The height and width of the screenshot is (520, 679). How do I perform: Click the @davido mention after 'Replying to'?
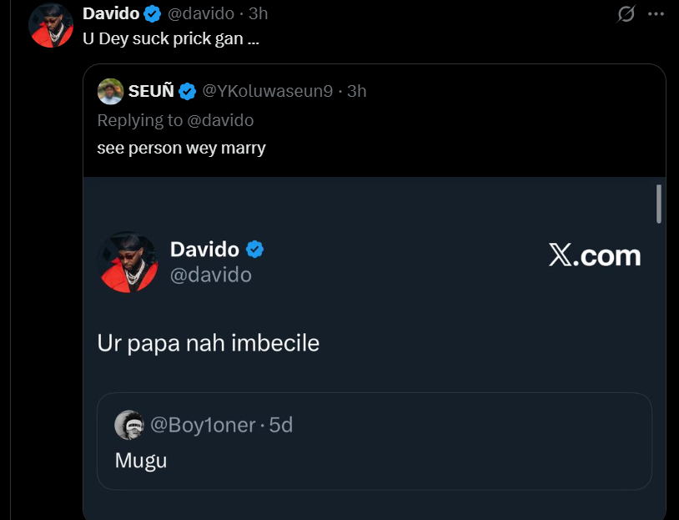pos(220,120)
